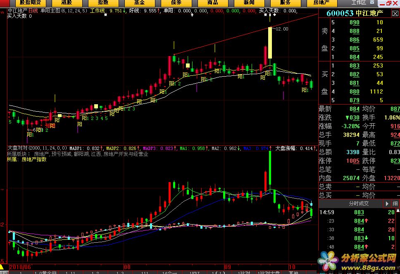Click sell level 3 price 886
Screen dimensions: 400x274
(354, 40)
